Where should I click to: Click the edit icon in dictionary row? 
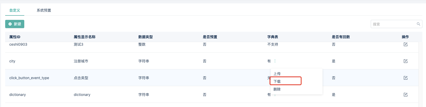pyautogui.click(x=405, y=95)
